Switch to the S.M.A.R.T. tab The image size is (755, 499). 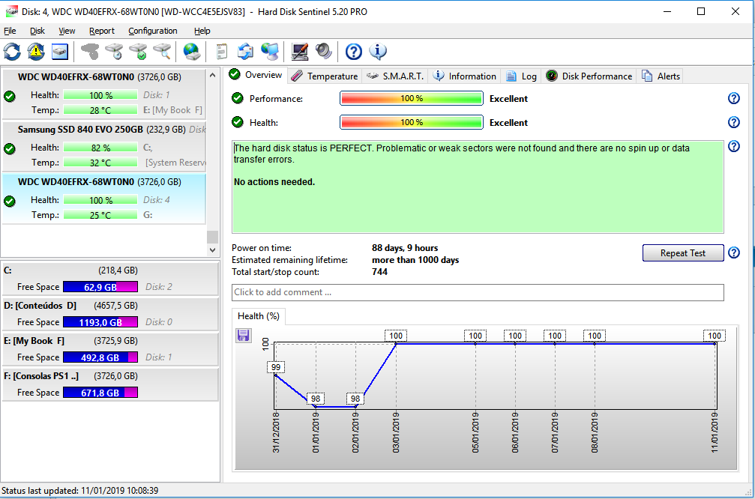(395, 76)
